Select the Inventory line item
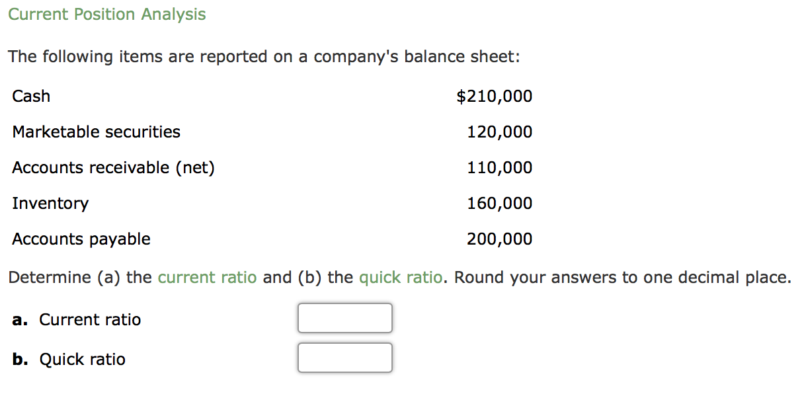 pyautogui.click(x=50, y=203)
